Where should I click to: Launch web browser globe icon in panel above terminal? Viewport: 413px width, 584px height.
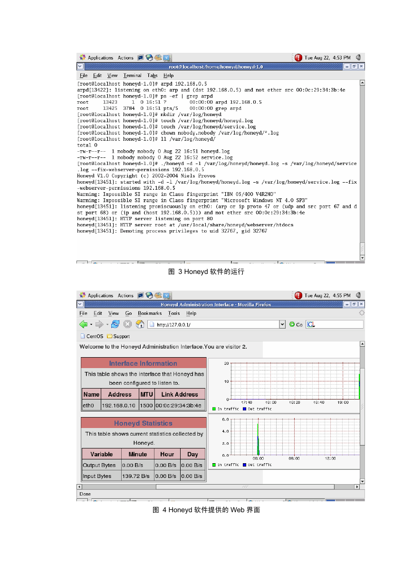coord(149,58)
